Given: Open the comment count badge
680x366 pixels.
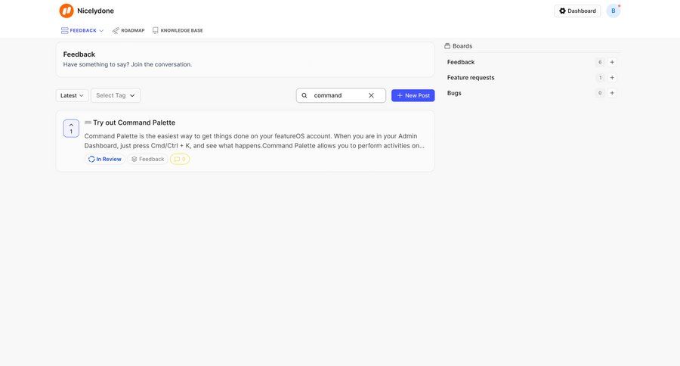Looking at the screenshot, I should click(x=180, y=160).
